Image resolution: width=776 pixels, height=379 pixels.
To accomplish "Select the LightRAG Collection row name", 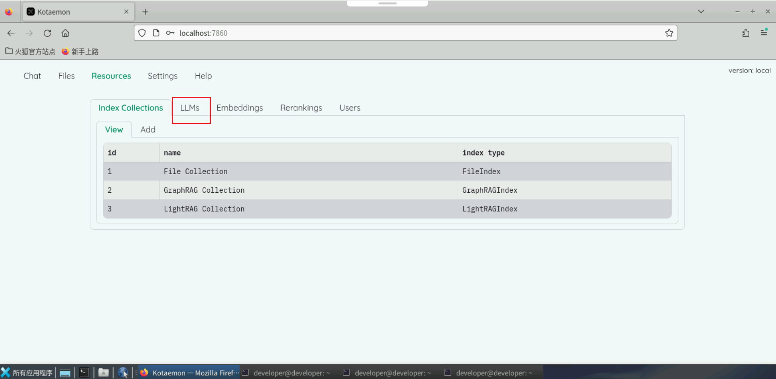I will coord(204,209).
